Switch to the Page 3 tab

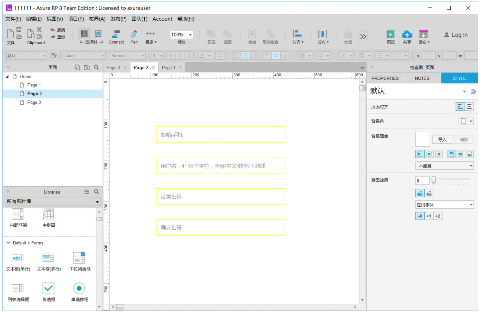coord(113,67)
